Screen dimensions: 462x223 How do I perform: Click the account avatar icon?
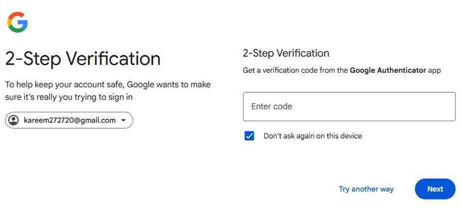pyautogui.click(x=14, y=120)
